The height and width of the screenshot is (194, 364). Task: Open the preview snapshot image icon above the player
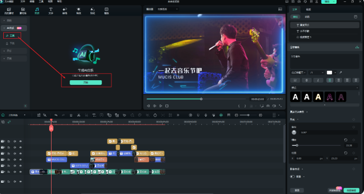pos(280,9)
